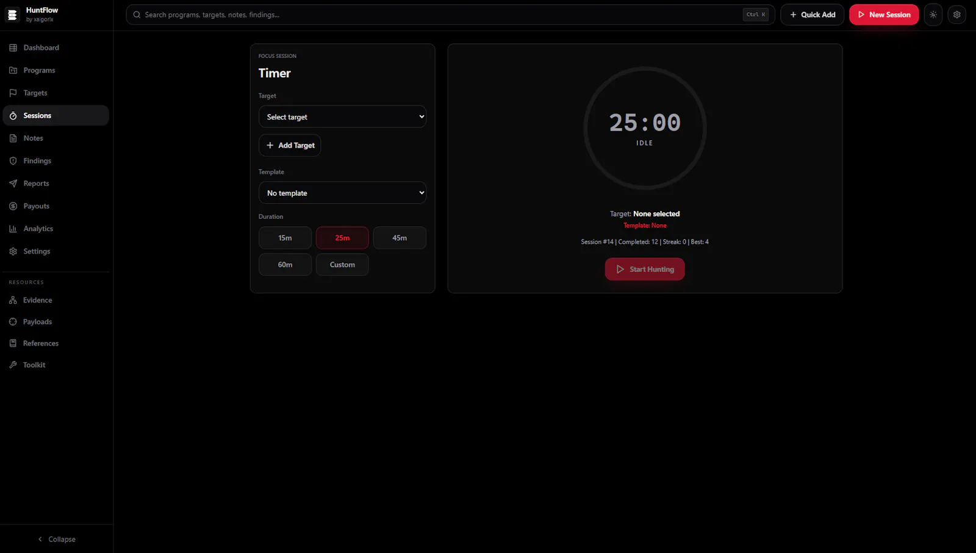Screen dimensions: 976x553
Task: Go to the Dashboard page
Action: (x=56, y=48)
